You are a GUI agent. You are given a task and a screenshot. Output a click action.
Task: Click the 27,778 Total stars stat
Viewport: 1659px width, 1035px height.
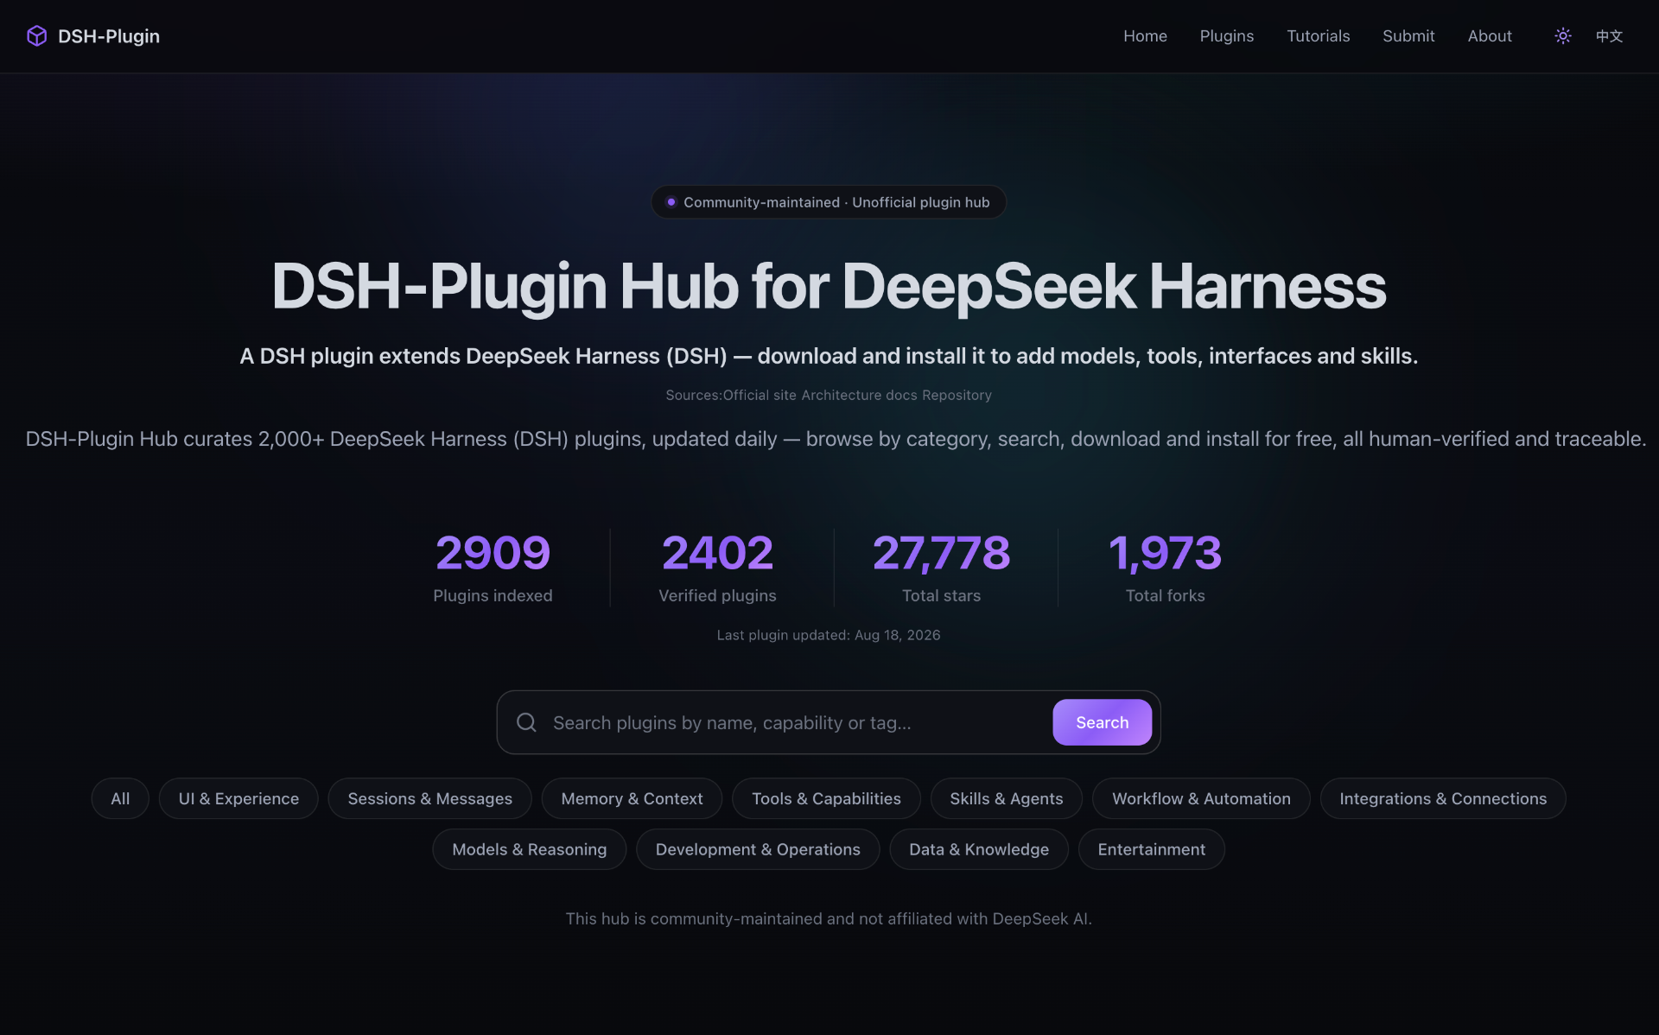(x=941, y=567)
